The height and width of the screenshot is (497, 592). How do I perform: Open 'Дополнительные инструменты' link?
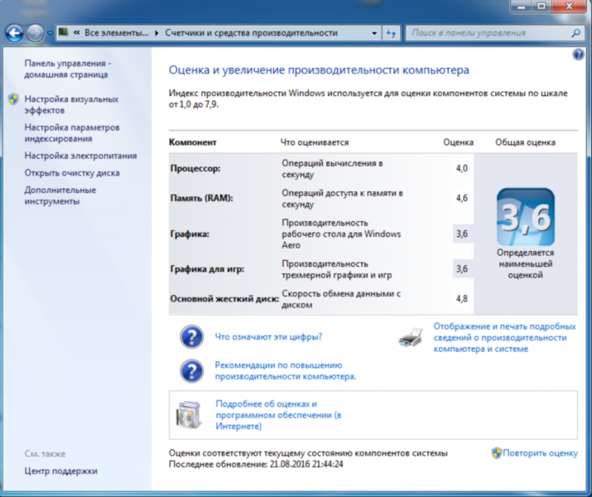(x=60, y=195)
